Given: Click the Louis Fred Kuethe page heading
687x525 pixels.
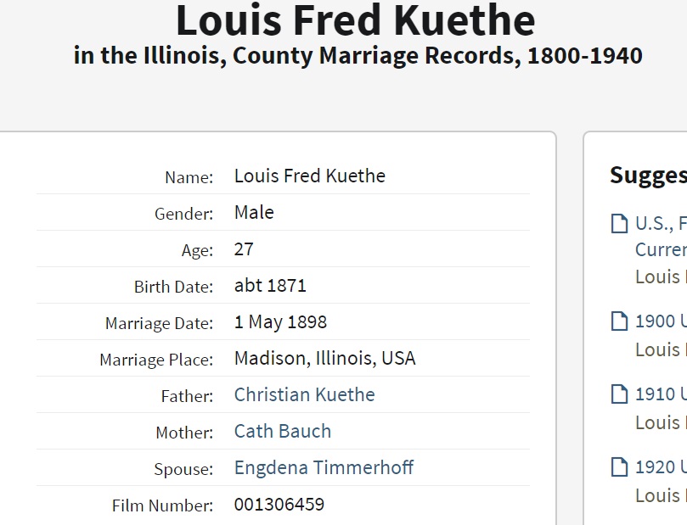Looking at the screenshot, I should (355, 20).
